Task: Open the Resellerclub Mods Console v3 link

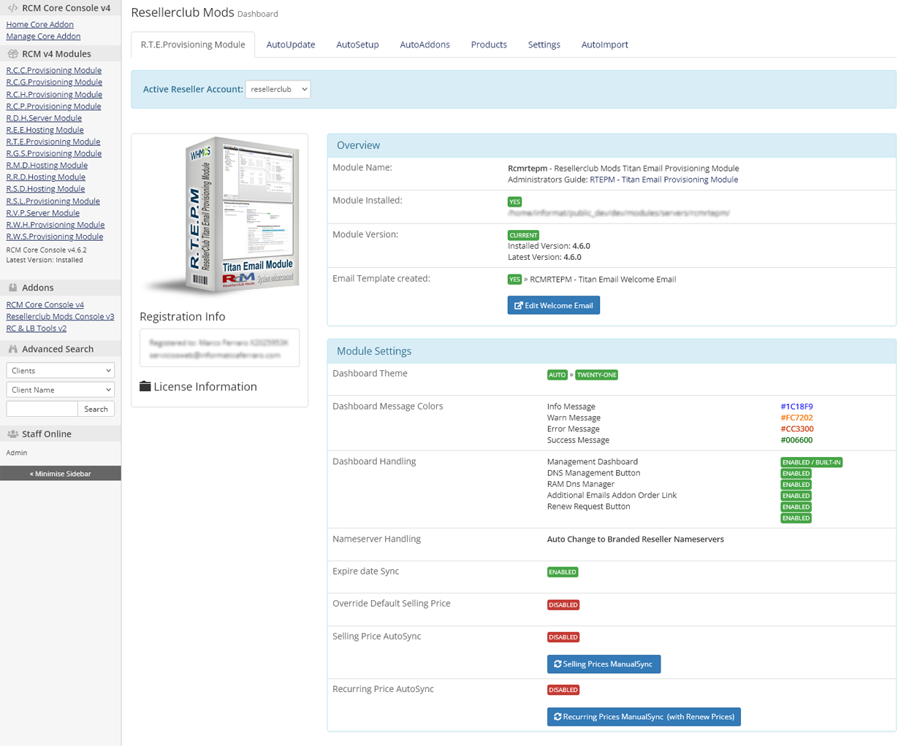Action: click(60, 316)
